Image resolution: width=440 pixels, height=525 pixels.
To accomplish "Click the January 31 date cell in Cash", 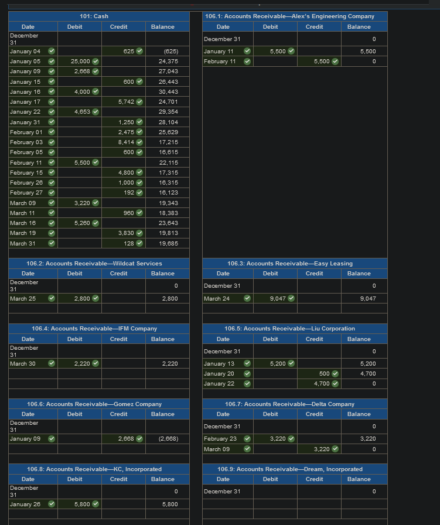I will pos(33,122).
